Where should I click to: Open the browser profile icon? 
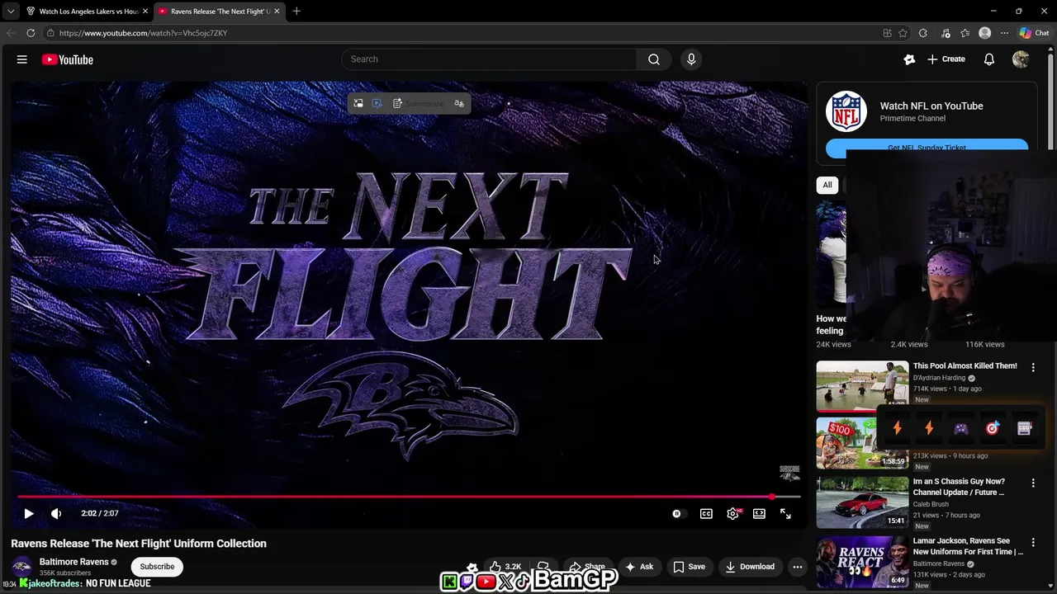[984, 33]
